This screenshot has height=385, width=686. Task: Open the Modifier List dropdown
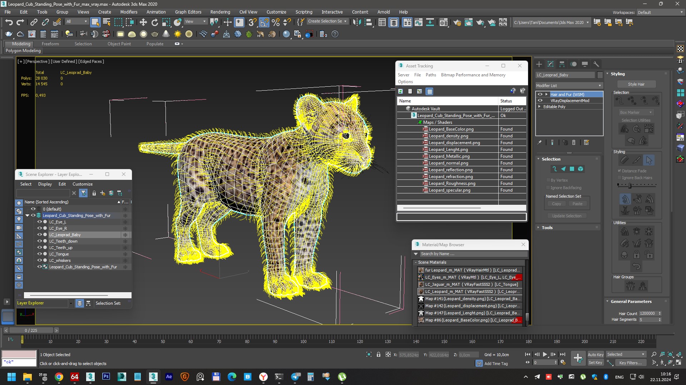point(569,86)
